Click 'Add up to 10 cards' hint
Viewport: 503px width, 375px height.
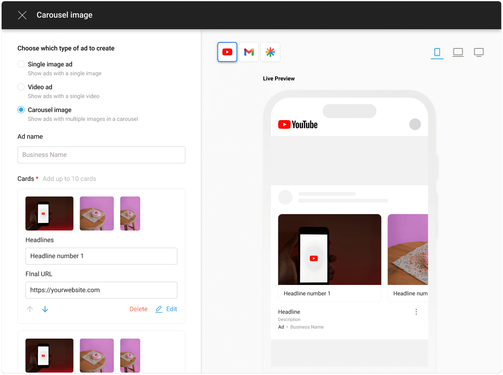70,179
